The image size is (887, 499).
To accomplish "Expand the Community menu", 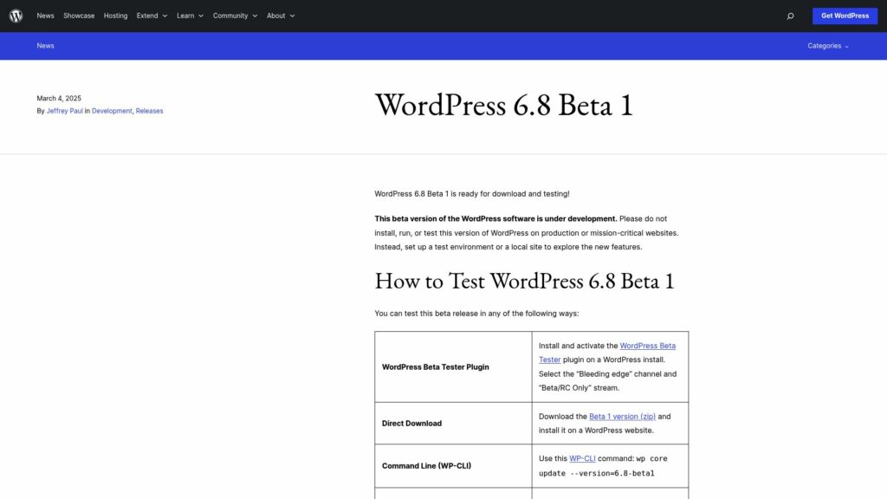I will click(x=235, y=16).
